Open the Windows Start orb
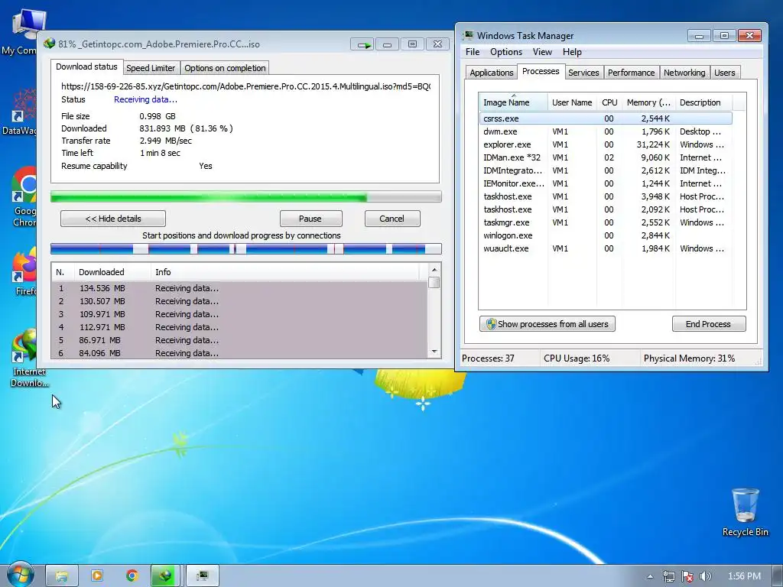The height and width of the screenshot is (587, 783). click(20, 575)
